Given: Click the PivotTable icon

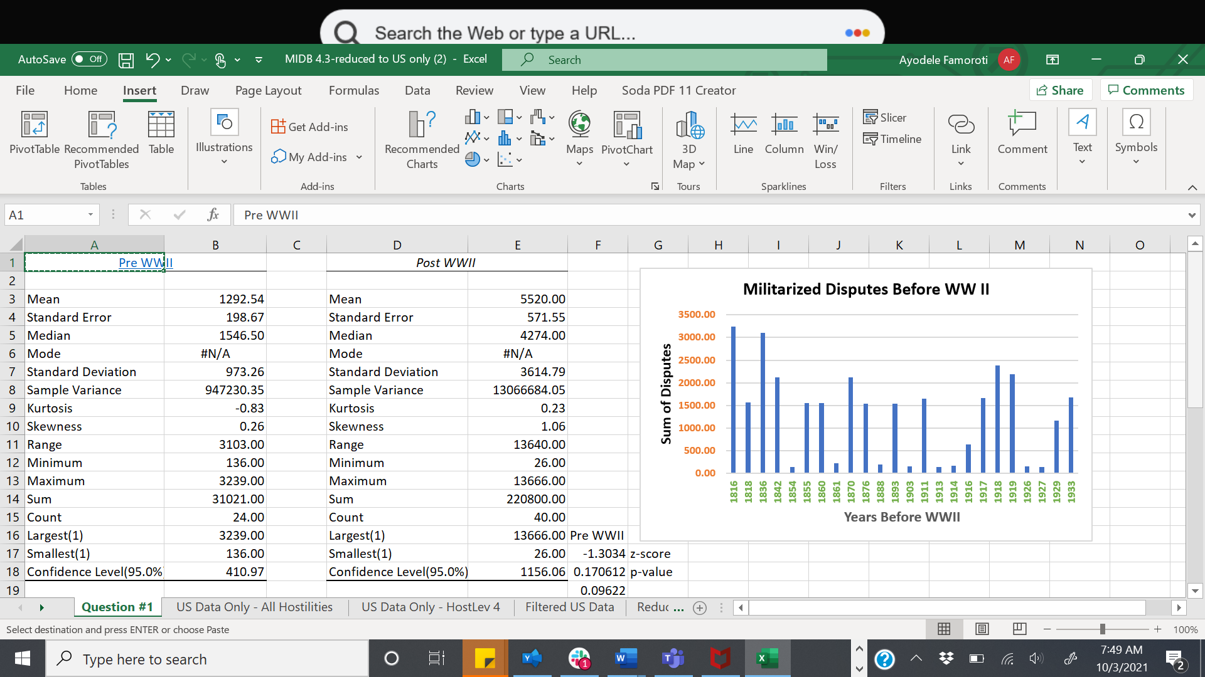Looking at the screenshot, I should click(34, 125).
